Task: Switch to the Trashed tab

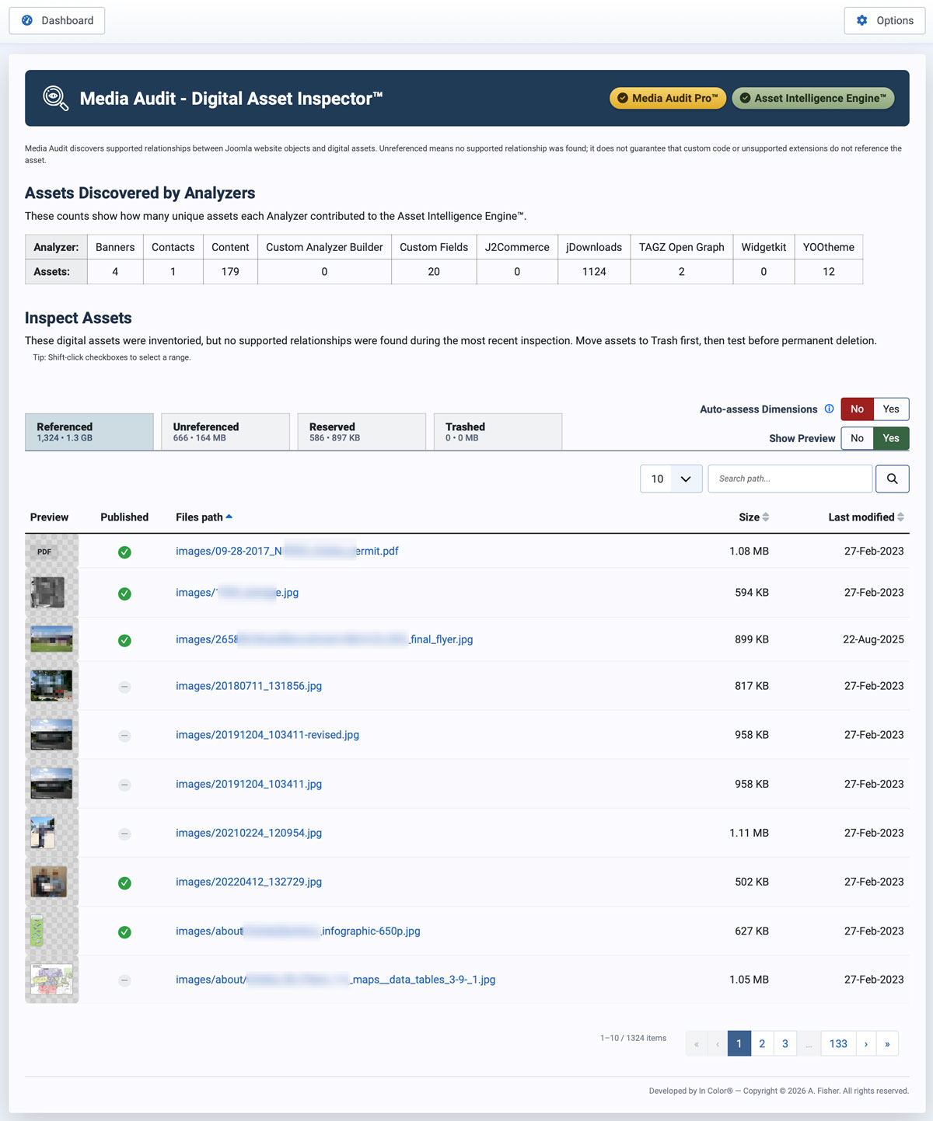Action: (498, 432)
